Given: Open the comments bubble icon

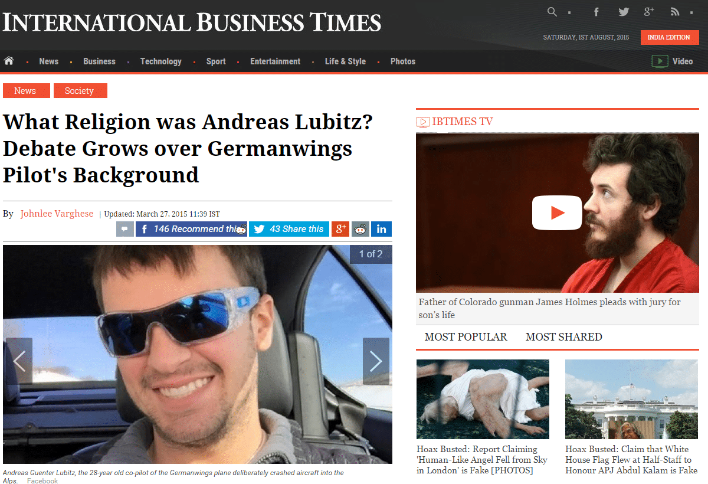Looking at the screenshot, I should [x=125, y=229].
